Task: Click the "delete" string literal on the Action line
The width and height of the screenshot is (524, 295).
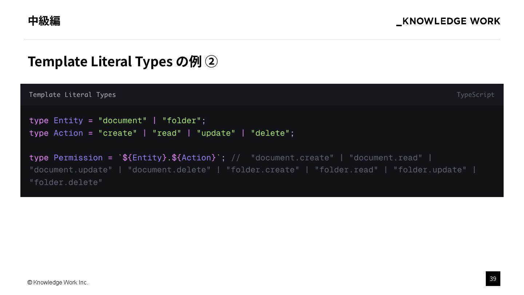Action: point(270,133)
